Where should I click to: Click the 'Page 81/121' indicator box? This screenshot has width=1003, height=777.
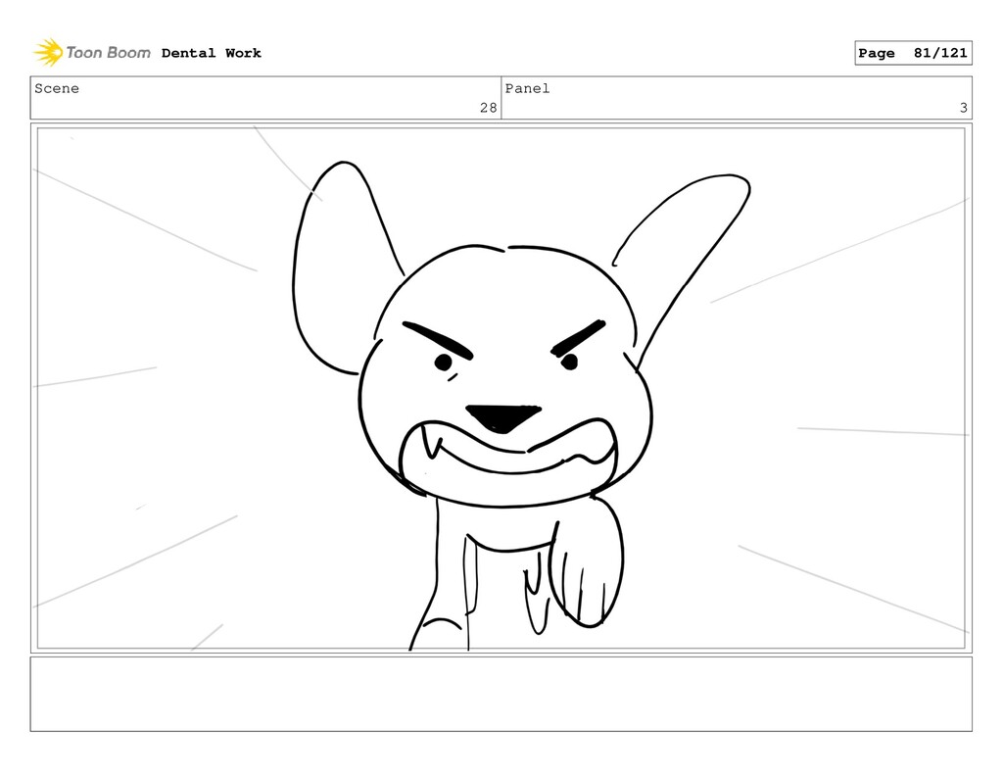pos(913,53)
